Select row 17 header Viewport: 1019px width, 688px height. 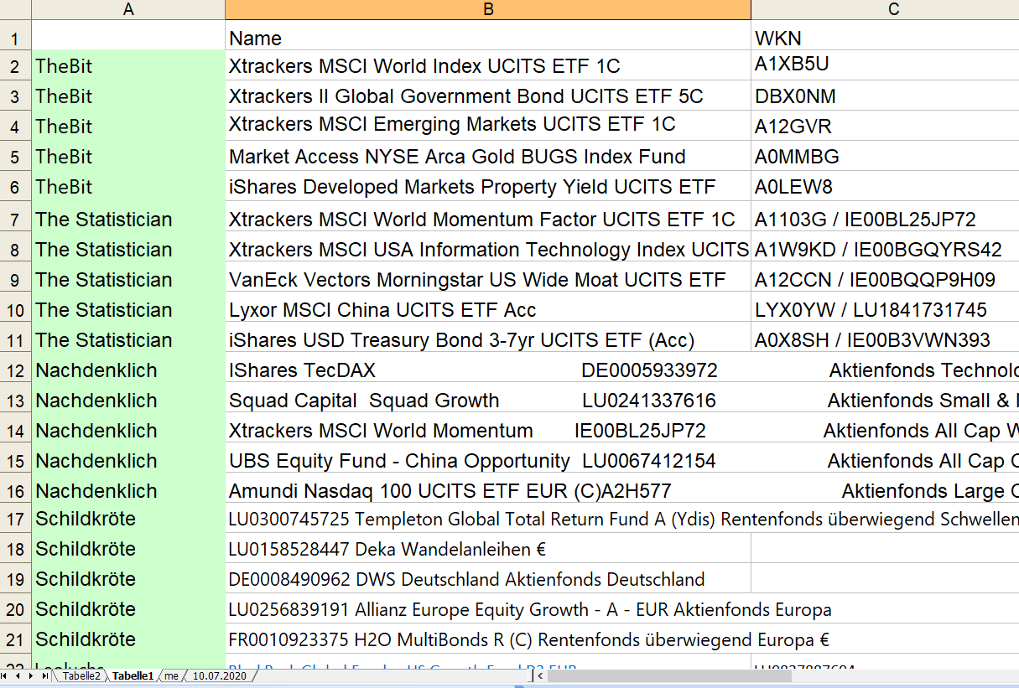tap(15, 519)
